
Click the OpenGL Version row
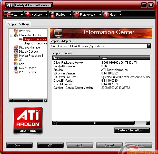coord(101,84)
